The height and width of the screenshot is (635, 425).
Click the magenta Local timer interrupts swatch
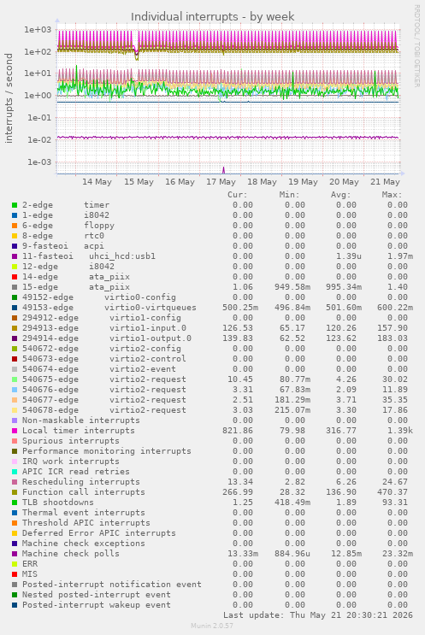(x=15, y=431)
